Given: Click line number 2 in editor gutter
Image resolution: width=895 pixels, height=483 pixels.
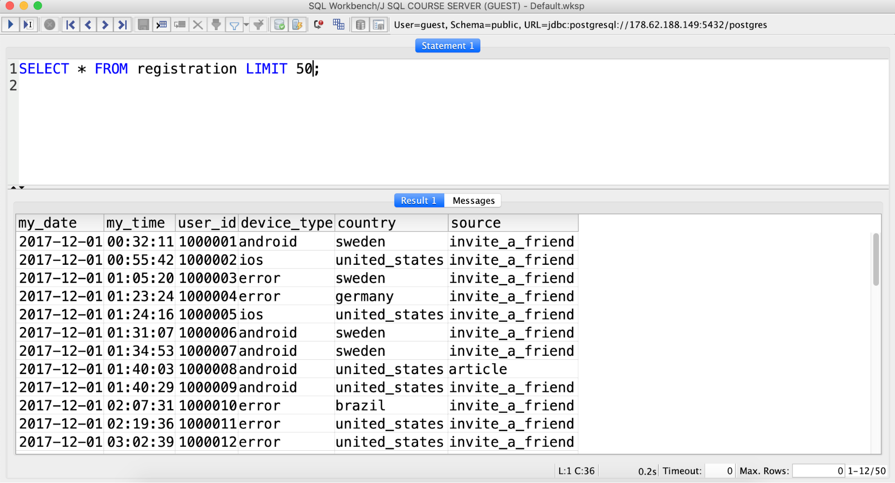Looking at the screenshot, I should point(13,86).
